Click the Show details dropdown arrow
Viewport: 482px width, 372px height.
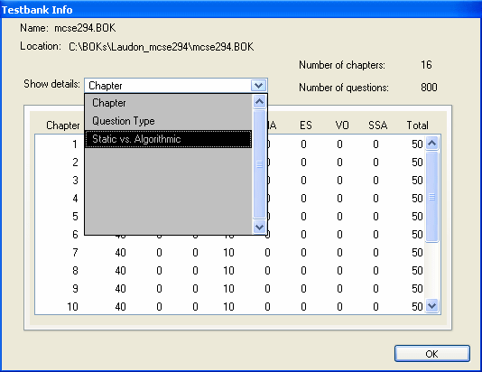[258, 85]
